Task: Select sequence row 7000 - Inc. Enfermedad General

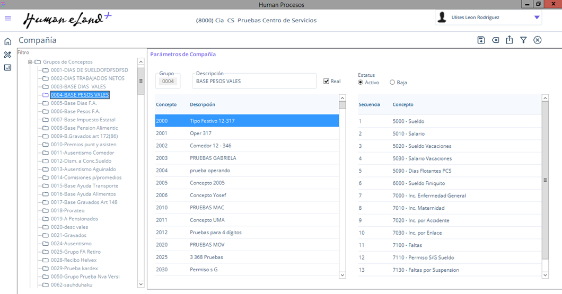Action: [x=429, y=195]
